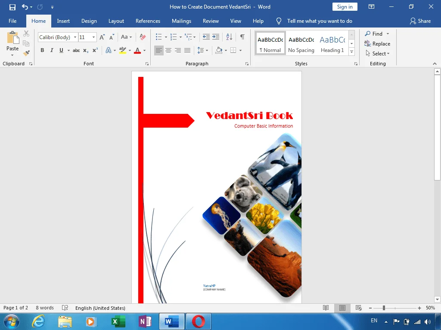
Task: Toggle align left paragraph button
Action: 158,51
